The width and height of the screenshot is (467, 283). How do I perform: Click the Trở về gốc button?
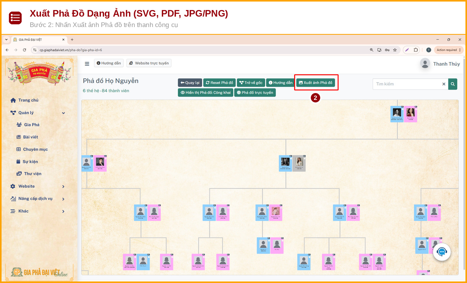point(251,83)
